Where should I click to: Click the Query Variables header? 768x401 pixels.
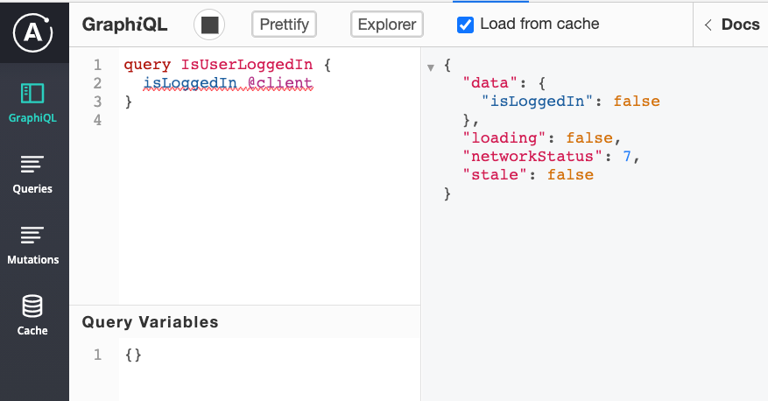click(x=151, y=322)
